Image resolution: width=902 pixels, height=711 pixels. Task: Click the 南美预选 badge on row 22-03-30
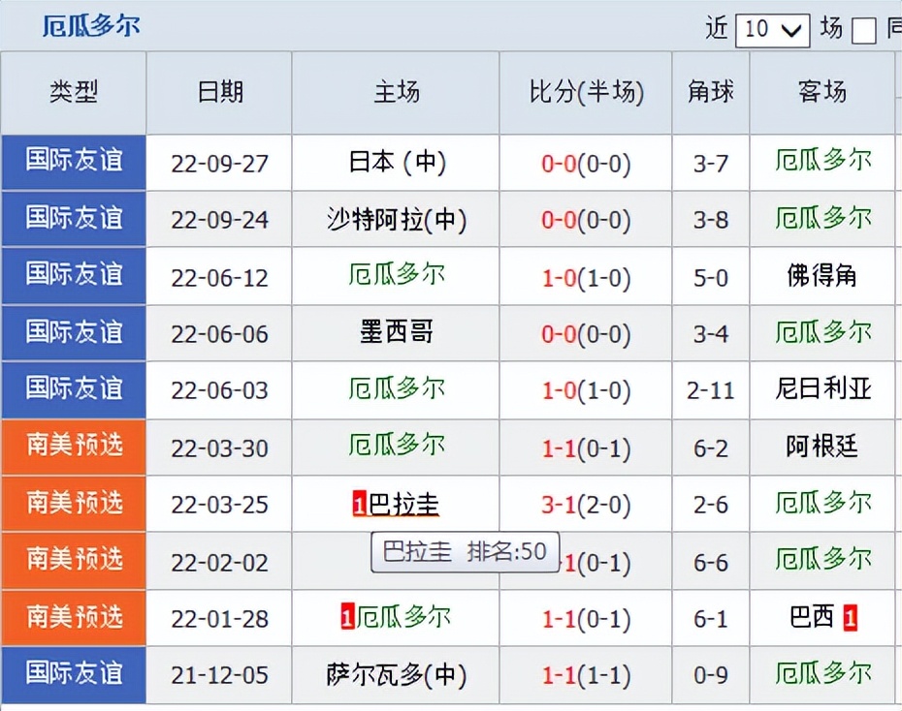(73, 447)
